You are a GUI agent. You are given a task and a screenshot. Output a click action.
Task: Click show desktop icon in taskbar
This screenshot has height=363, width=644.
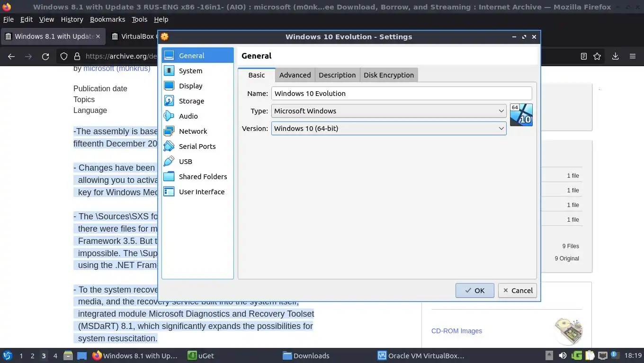coord(82,355)
